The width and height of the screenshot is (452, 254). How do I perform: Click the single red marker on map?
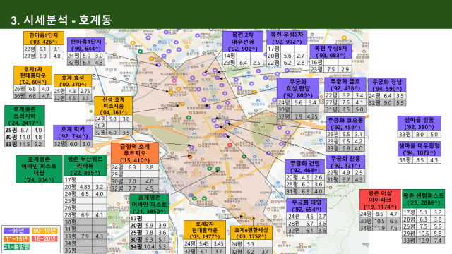[230, 145]
